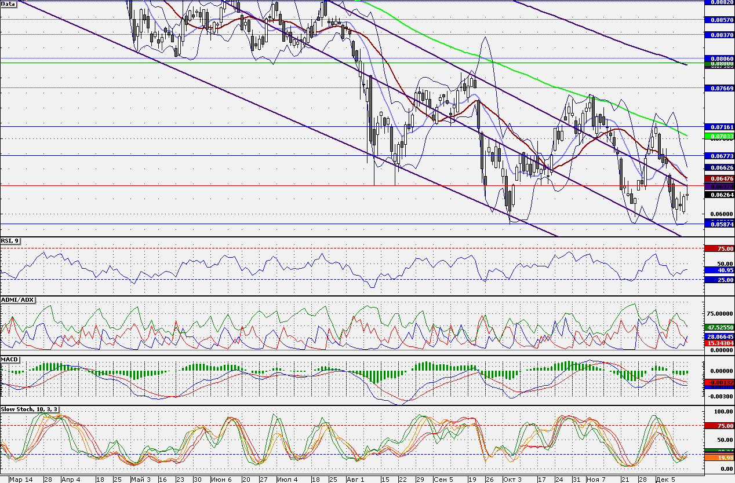Select the 0.07161 horizontal level price label
Image resolution: width=735 pixels, height=483 pixels.
719,126
